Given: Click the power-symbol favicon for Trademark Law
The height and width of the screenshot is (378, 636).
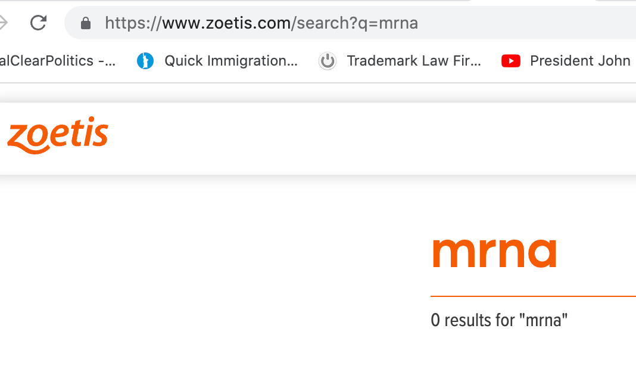Looking at the screenshot, I should (327, 61).
